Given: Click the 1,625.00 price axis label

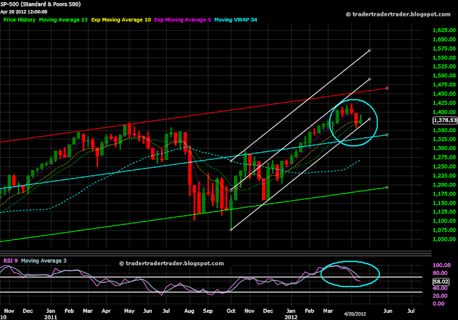Looking at the screenshot, I should pos(444,30).
